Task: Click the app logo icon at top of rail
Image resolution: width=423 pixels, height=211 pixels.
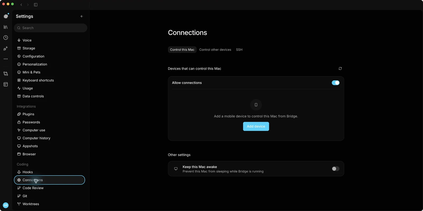Action: pyautogui.click(x=6, y=16)
